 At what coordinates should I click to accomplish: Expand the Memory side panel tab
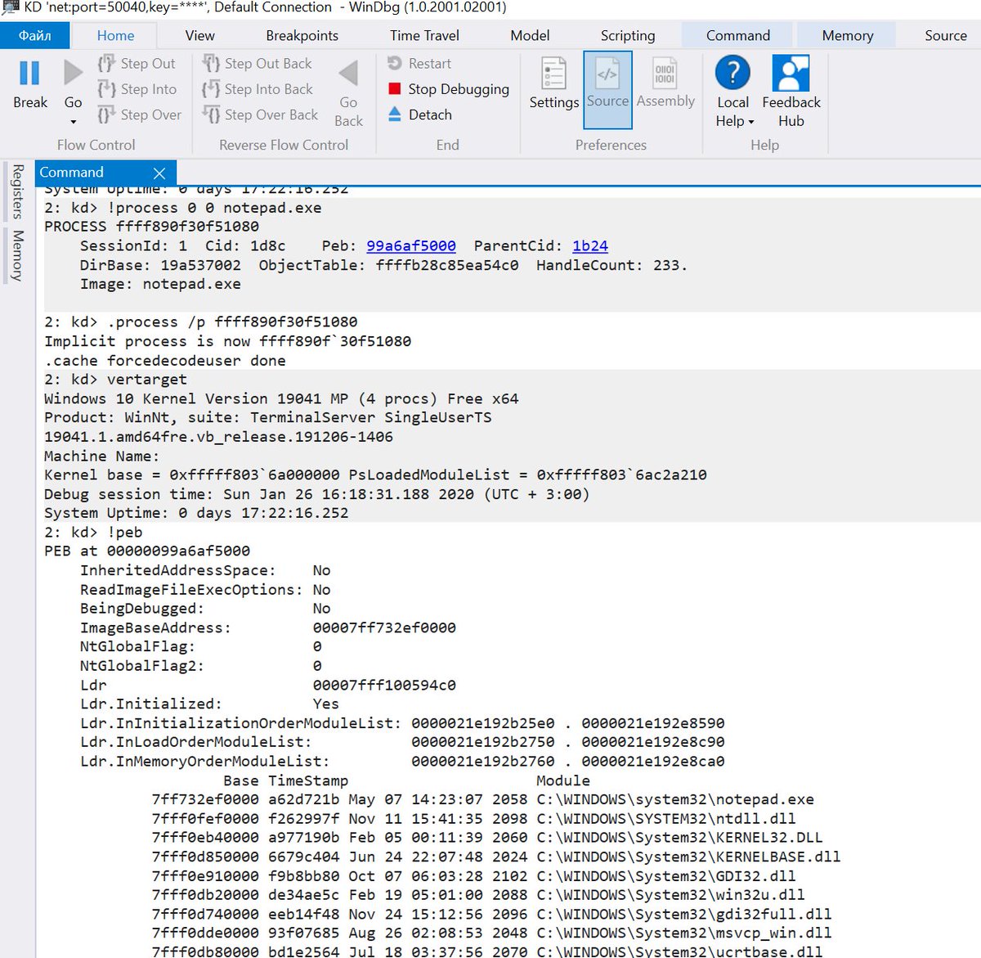pyautogui.click(x=17, y=256)
